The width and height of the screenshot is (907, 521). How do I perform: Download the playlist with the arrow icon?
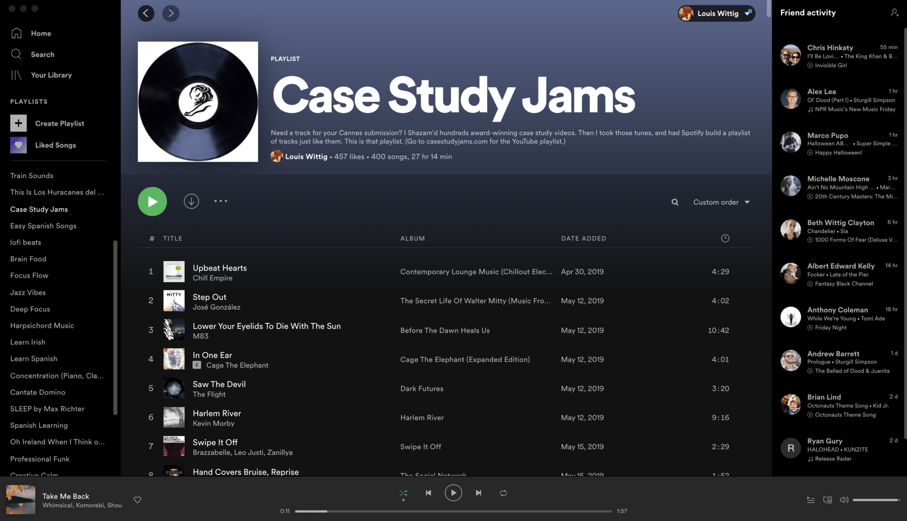(x=191, y=201)
